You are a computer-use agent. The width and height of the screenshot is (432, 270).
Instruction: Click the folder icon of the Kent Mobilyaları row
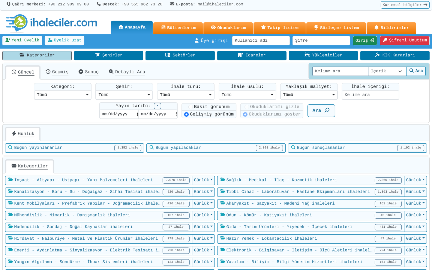(x=10, y=203)
